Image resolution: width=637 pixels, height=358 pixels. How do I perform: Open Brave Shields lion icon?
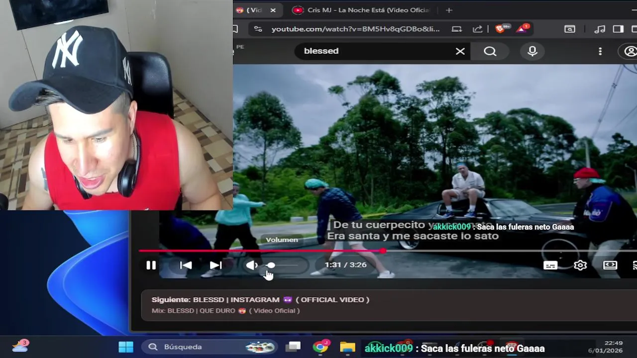pos(502,29)
